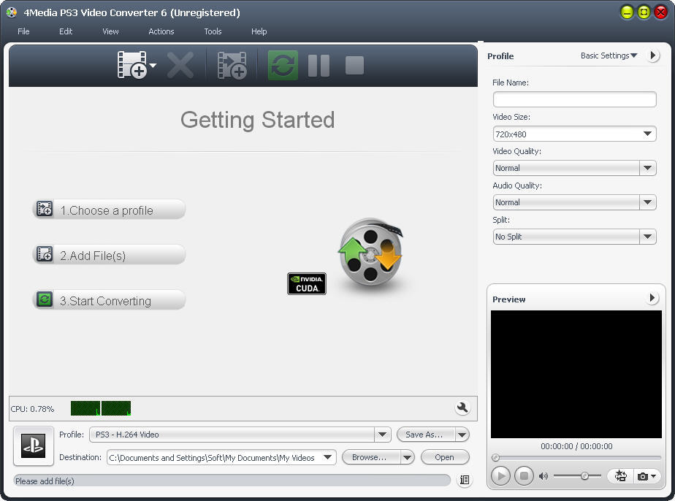Click the preview compare/switch mode icon

tap(620, 476)
